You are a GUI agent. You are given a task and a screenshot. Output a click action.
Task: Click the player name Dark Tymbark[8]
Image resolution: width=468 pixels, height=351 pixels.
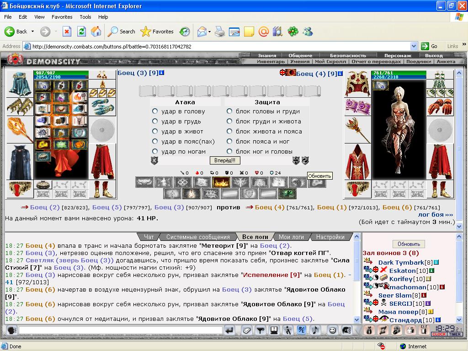point(406,262)
